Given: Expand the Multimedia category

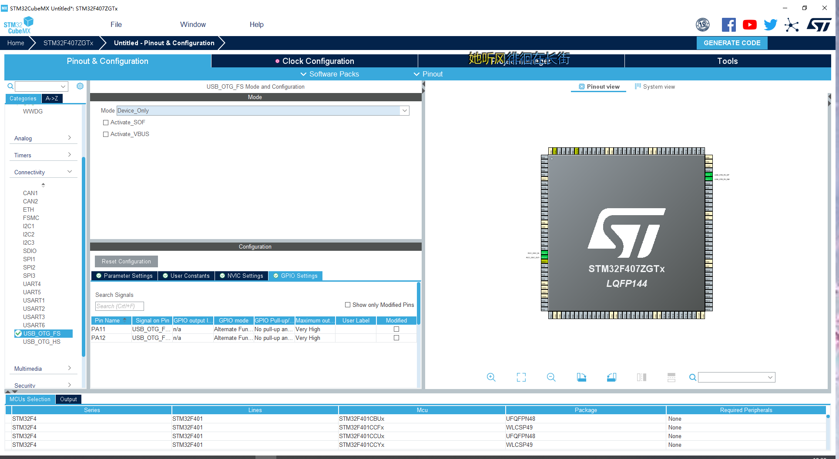Looking at the screenshot, I should coord(70,368).
